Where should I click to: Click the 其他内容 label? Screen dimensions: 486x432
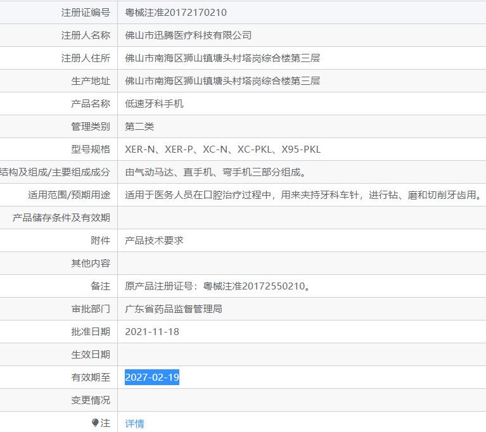click(x=91, y=263)
